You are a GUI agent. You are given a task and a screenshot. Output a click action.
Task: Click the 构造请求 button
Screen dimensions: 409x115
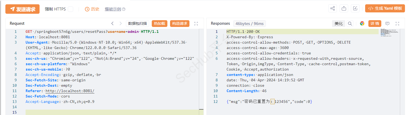[180, 24]
